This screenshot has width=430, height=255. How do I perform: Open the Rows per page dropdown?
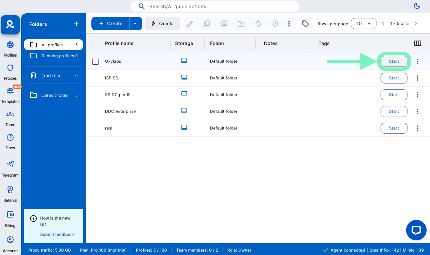(364, 24)
